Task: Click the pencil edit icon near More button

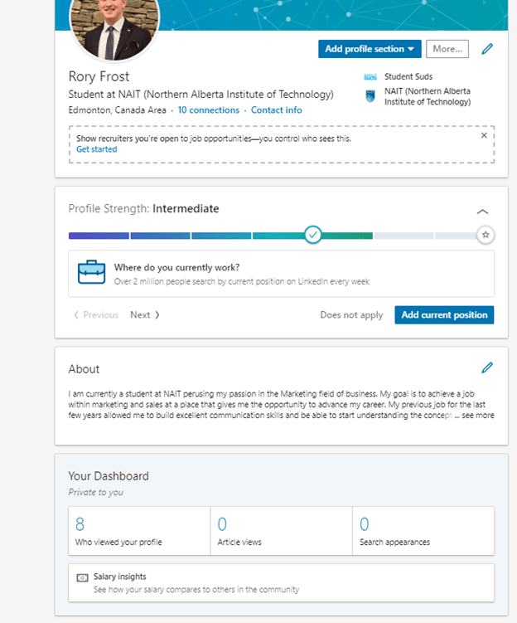Action: 487,49
